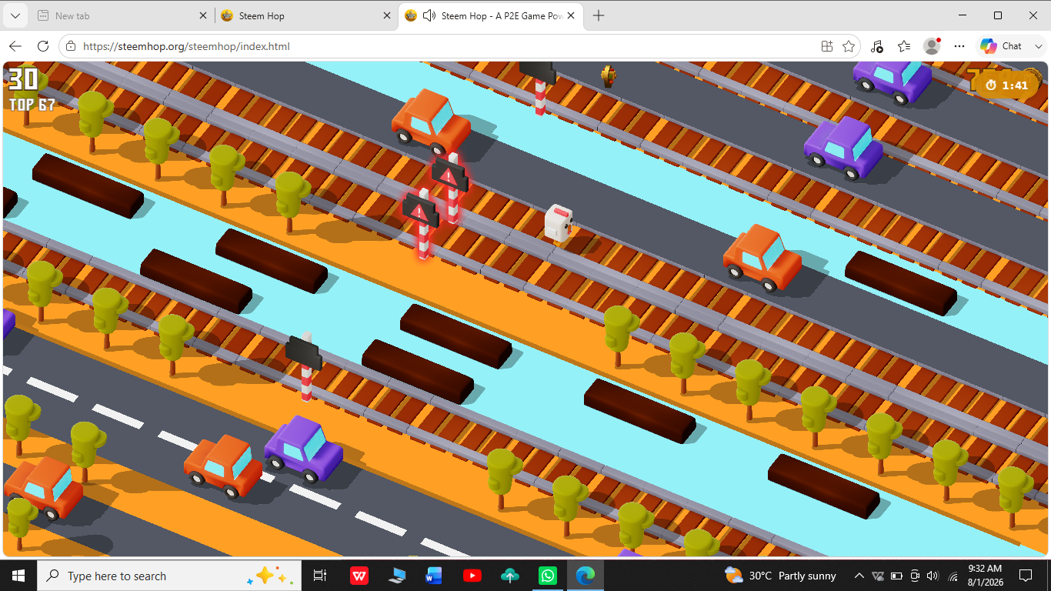Open the browser profile avatar

click(x=932, y=46)
